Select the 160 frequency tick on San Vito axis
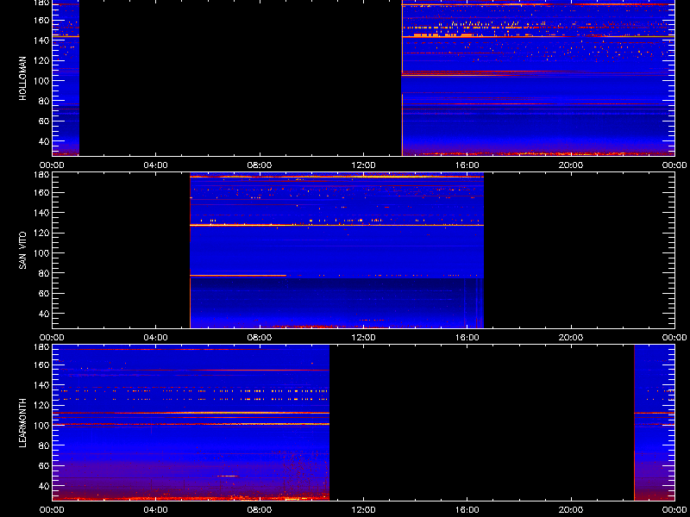 pos(41,192)
